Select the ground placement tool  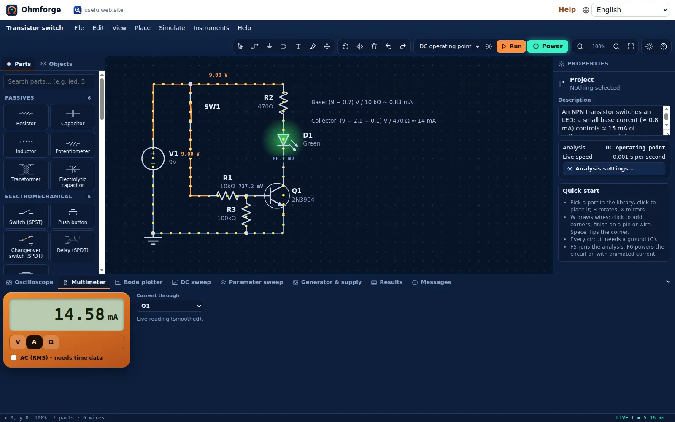pyautogui.click(x=269, y=46)
